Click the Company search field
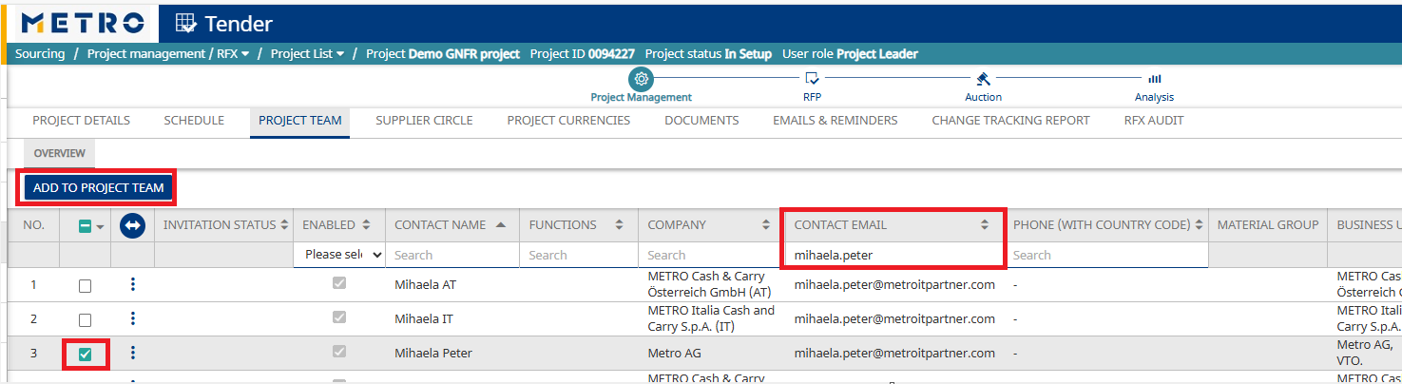This screenshot has height=384, width=1402. [x=710, y=255]
